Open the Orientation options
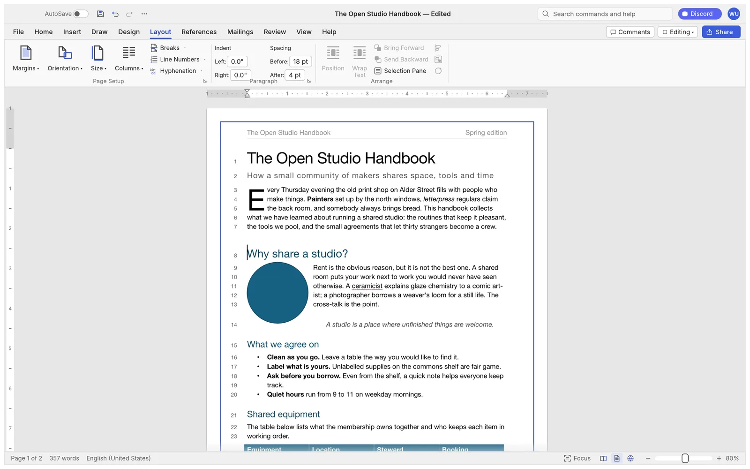Screen dimensions: 750x469 (65, 59)
